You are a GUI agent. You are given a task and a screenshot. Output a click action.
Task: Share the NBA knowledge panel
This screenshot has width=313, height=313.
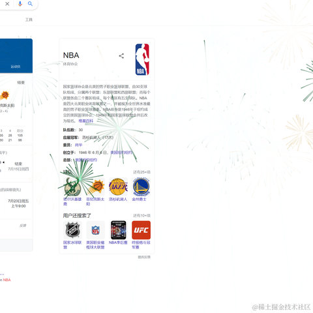pos(121,56)
